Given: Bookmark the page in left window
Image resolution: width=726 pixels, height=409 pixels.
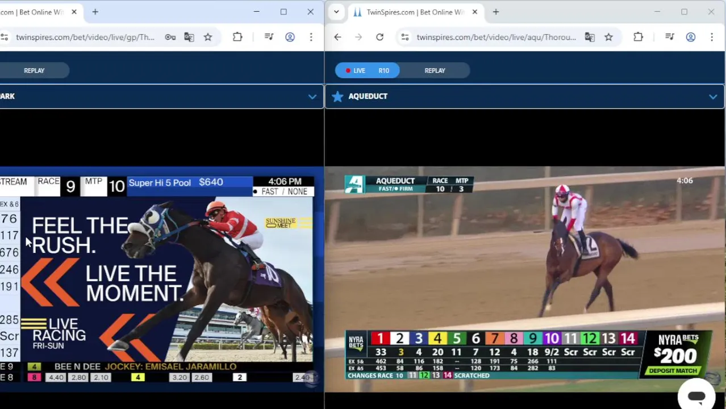Looking at the screenshot, I should [208, 37].
